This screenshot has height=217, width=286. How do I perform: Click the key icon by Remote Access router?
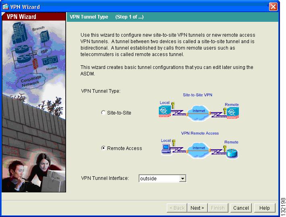coord(225,148)
